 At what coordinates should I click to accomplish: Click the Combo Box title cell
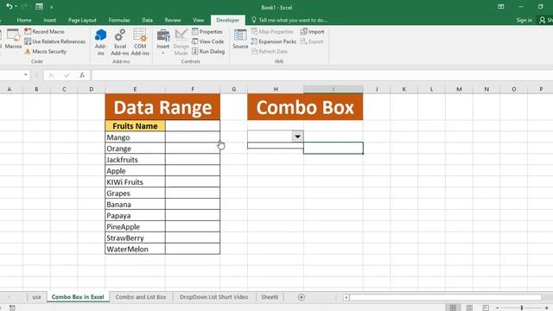pyautogui.click(x=305, y=107)
